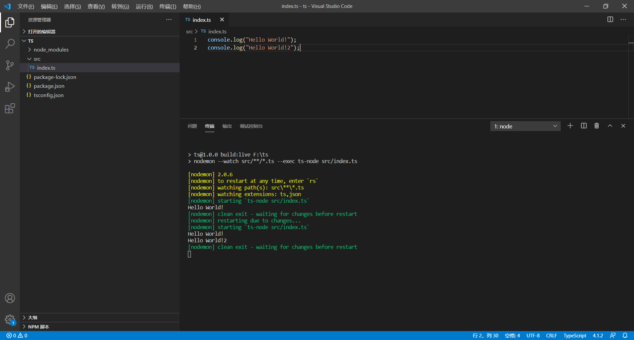Switch to the 问题 panel tab

tap(192, 126)
